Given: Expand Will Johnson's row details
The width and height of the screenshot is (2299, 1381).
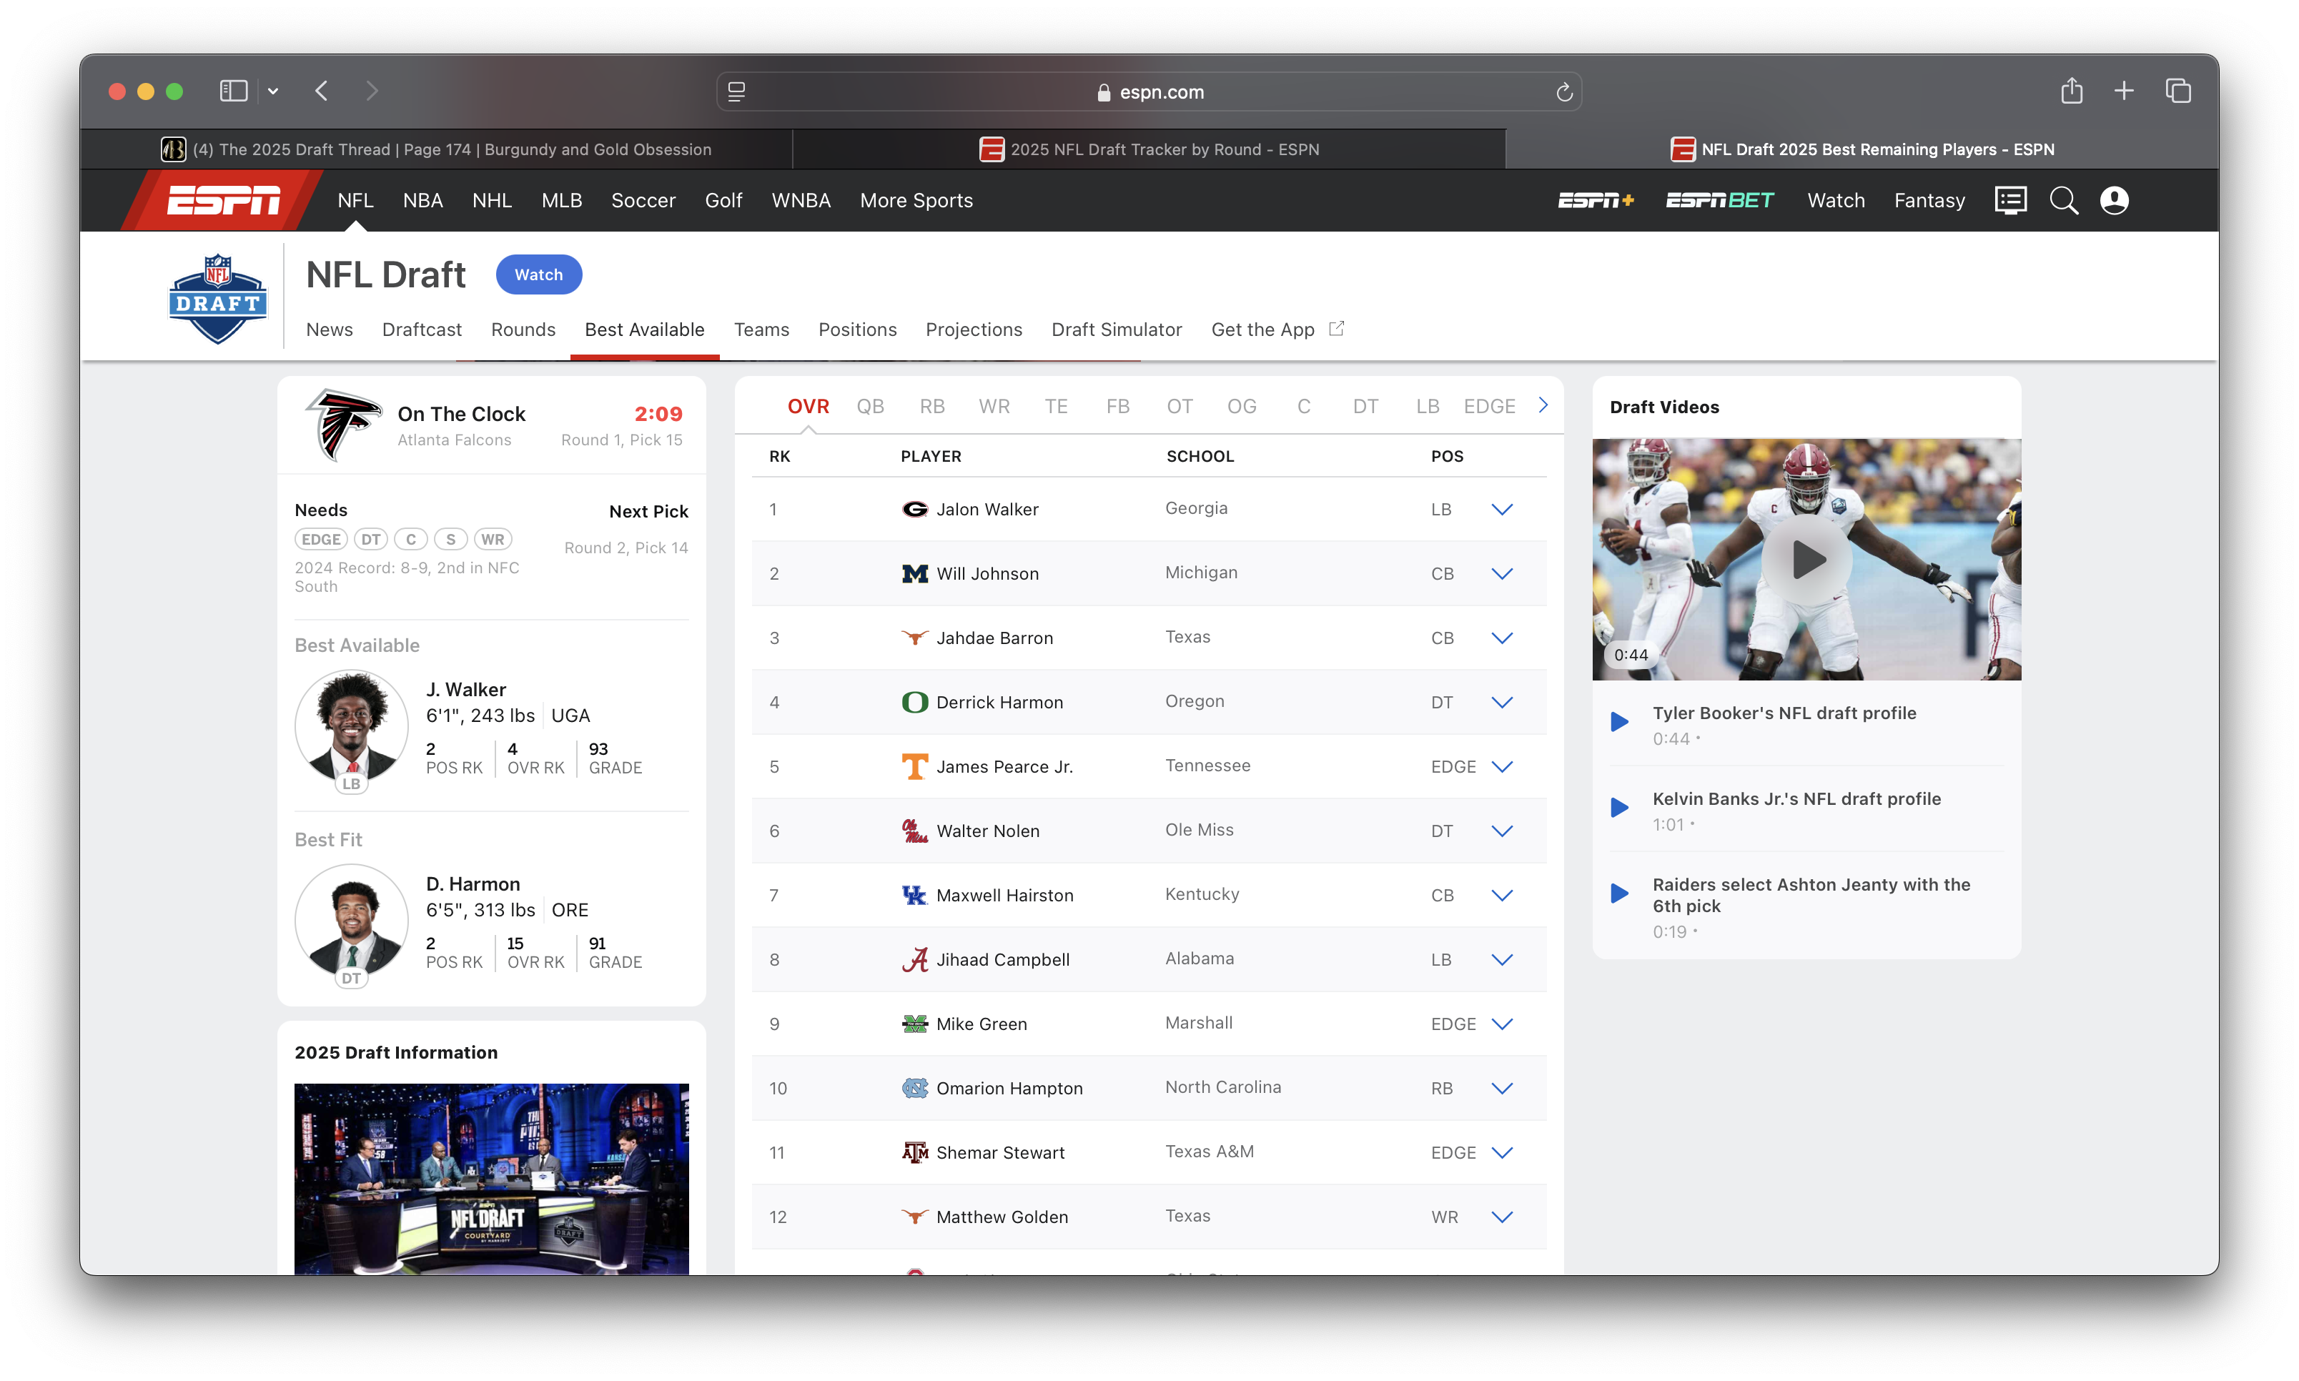Looking at the screenshot, I should coord(1502,573).
